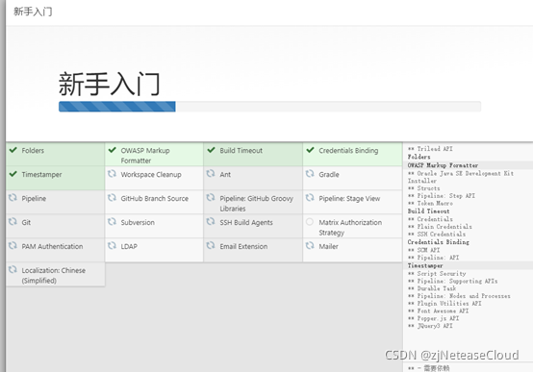Click the Font Awesome API log entry
This screenshot has width=533, height=372.
tap(438, 310)
